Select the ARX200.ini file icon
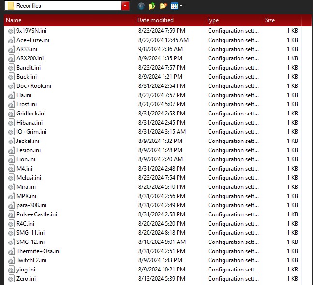 click(11, 58)
